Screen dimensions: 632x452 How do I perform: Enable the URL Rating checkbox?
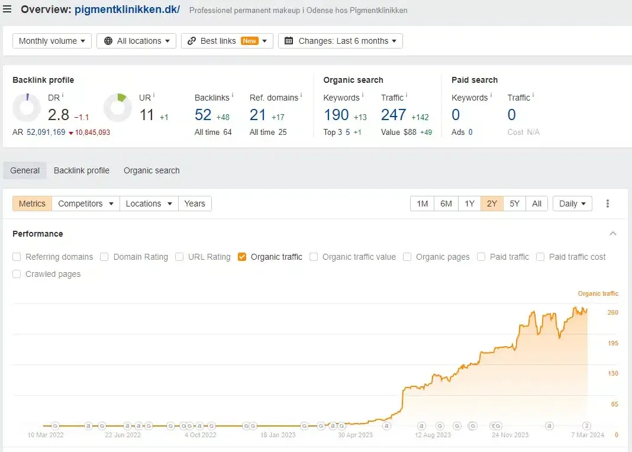(x=179, y=257)
